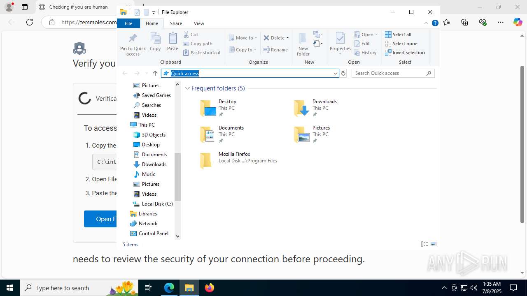Screen dimensions: 527x296
Task: Switch to the Home ribbon tab
Action: 152,23
